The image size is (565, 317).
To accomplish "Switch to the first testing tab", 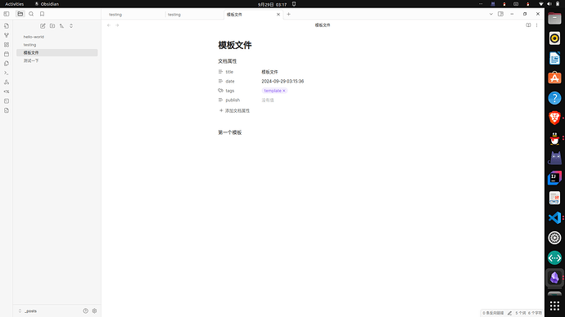I will pos(133,15).
